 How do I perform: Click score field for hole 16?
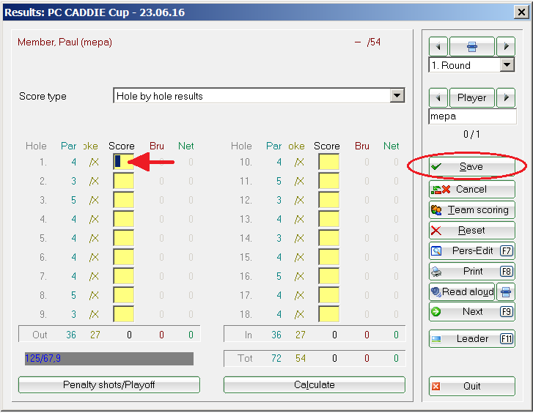pyautogui.click(x=329, y=276)
